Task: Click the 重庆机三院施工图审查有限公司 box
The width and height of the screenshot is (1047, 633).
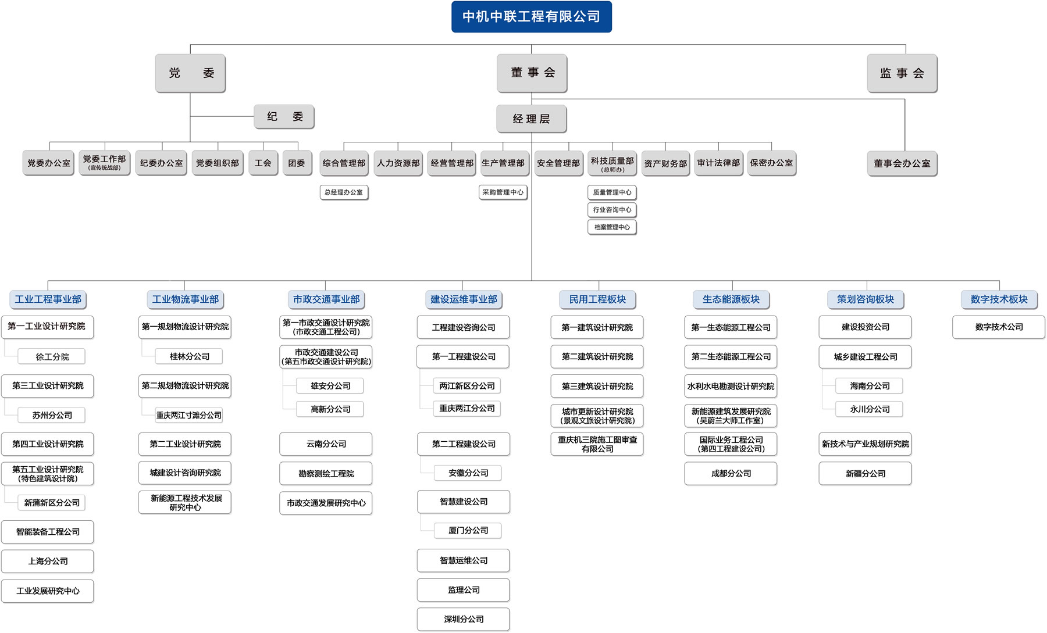Action: [597, 445]
